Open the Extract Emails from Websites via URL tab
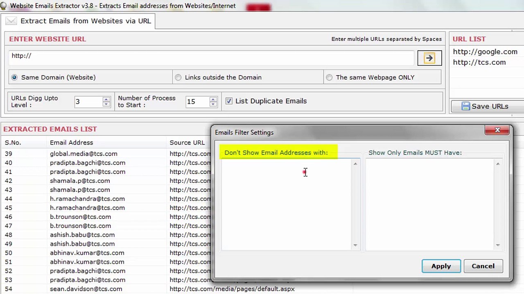This screenshot has width=524, height=294. pos(78,21)
